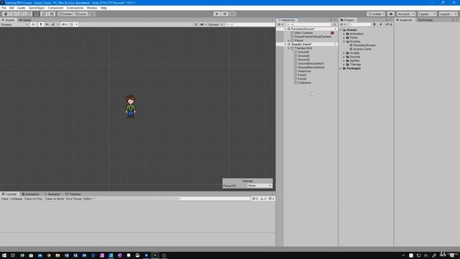
Task: Open the Layers dropdown
Action: tap(427, 14)
